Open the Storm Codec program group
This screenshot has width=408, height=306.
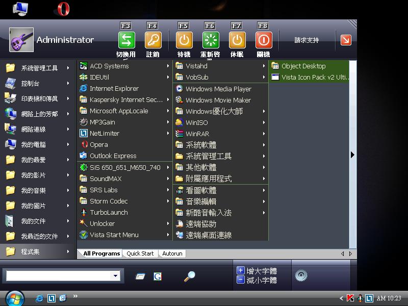point(125,201)
